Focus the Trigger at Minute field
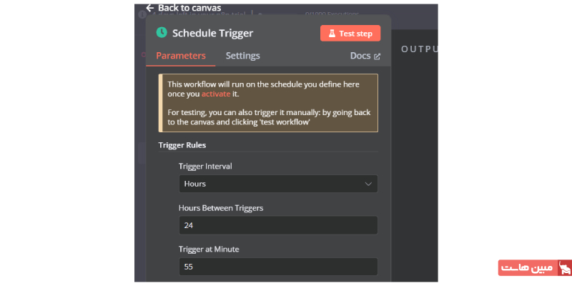The width and height of the screenshot is (572, 286). (278, 267)
